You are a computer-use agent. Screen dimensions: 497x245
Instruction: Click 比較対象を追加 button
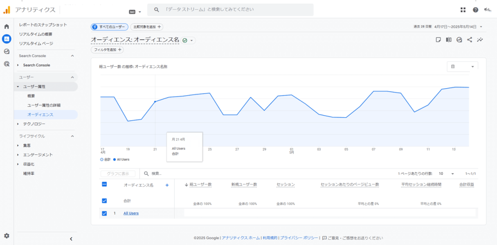pyautogui.click(x=147, y=27)
